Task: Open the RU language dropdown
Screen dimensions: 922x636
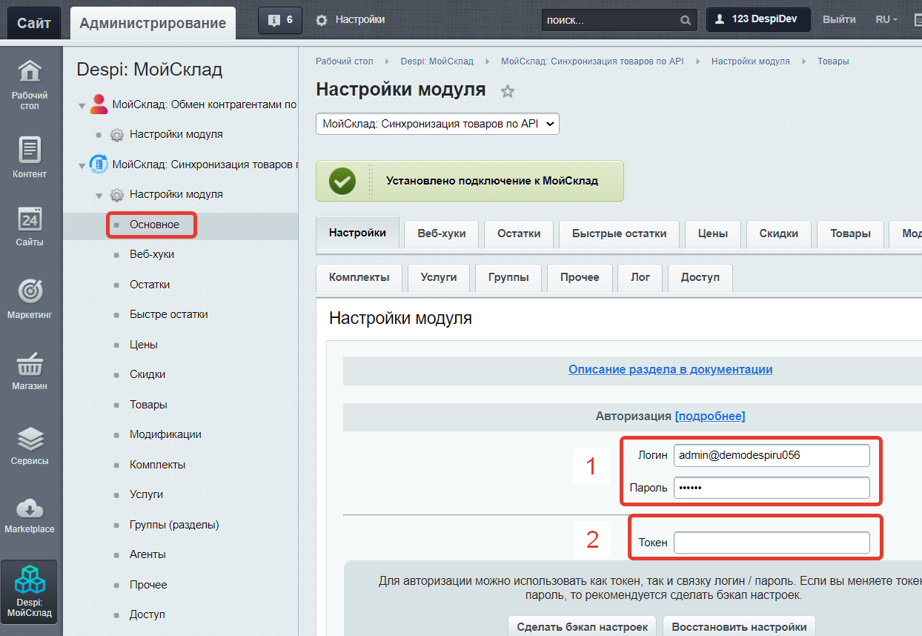Action: 886,20
